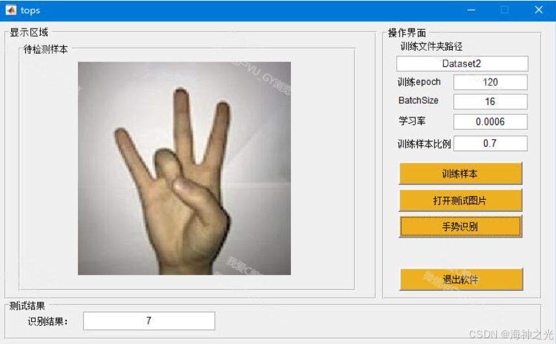The height and width of the screenshot is (344, 556).
Task: Click the 学习率 label
Action: [412, 121]
